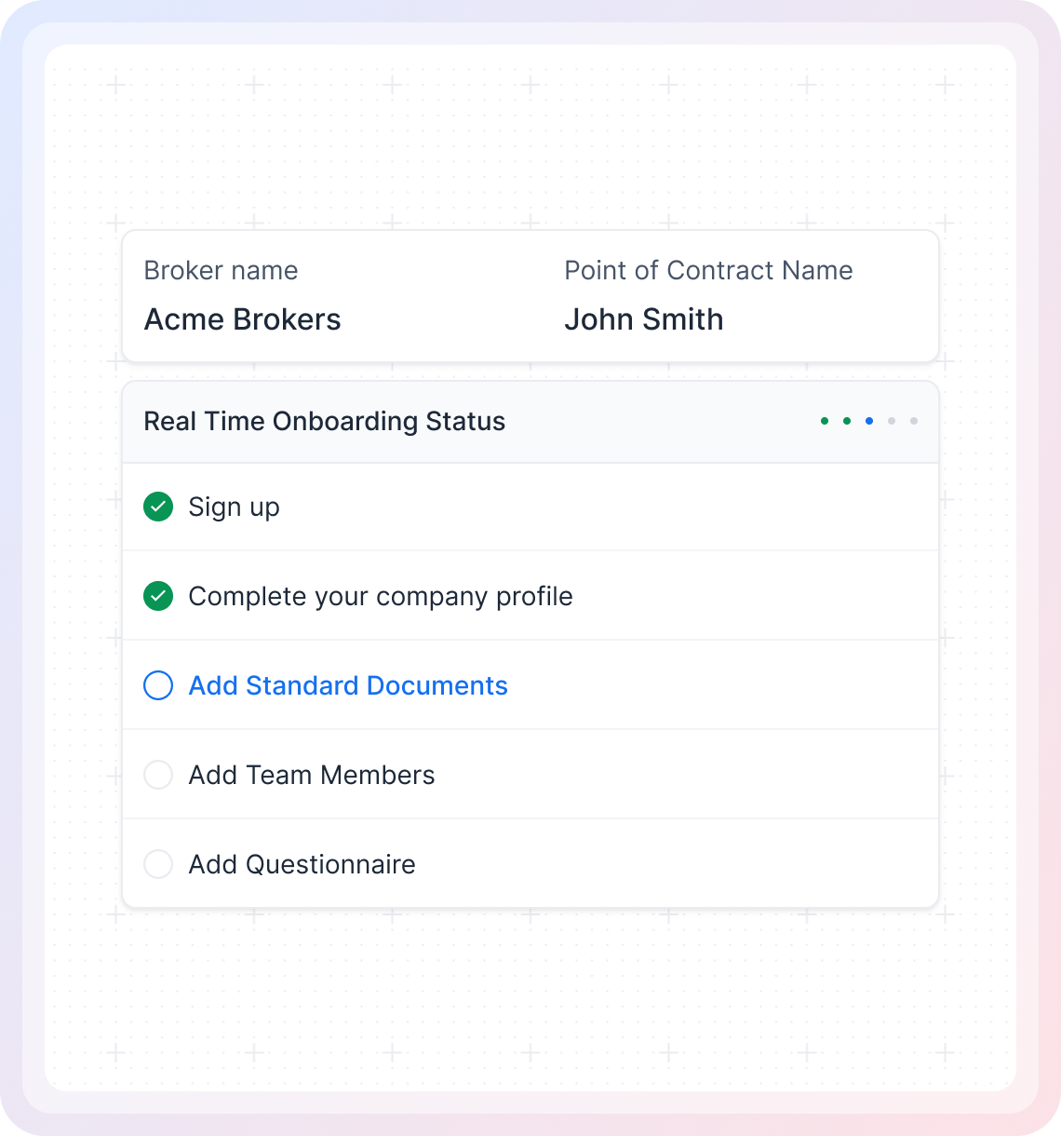
Task: Select the empty circle next to Add Team Members
Action: point(158,775)
